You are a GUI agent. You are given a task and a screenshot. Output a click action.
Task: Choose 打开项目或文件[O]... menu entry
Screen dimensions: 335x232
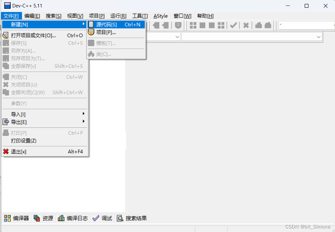coord(45,36)
